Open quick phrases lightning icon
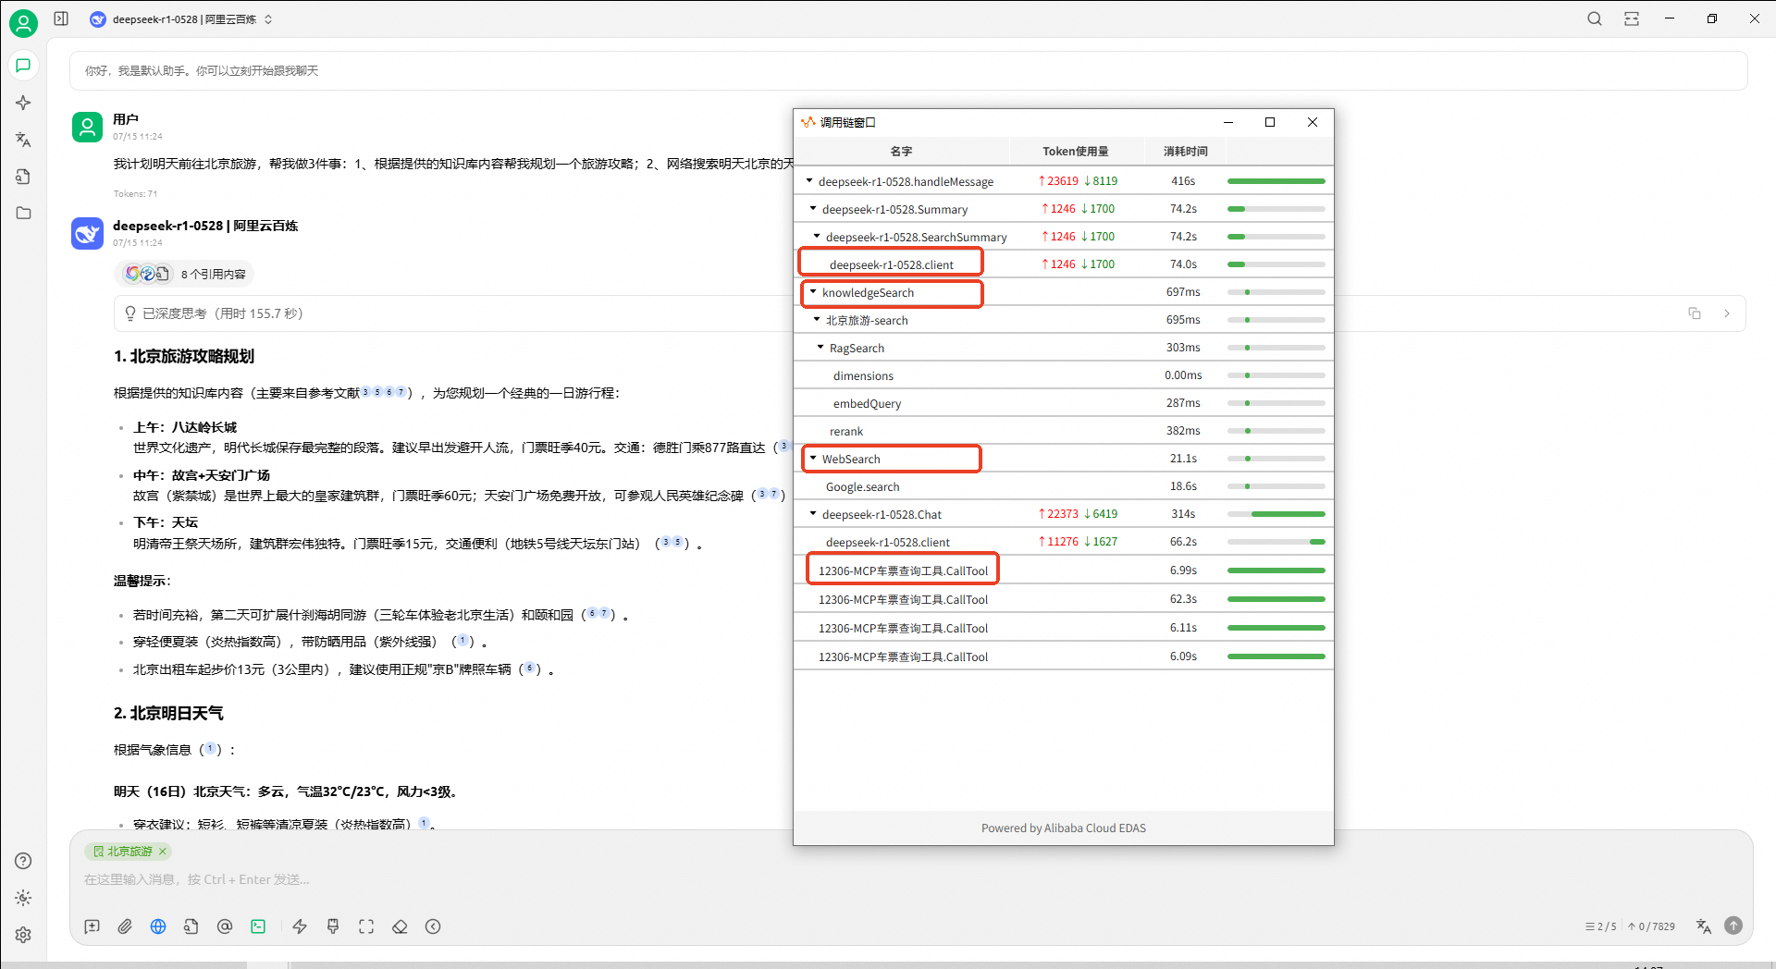Viewport: 1776px width, 969px height. pyautogui.click(x=300, y=926)
